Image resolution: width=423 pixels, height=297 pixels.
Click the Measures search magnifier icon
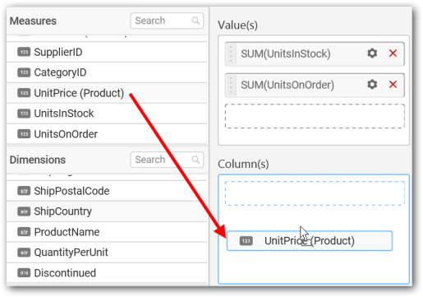(195, 21)
